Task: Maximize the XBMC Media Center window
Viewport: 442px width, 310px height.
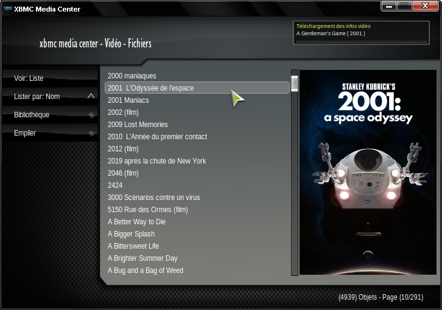Action: click(x=404, y=6)
